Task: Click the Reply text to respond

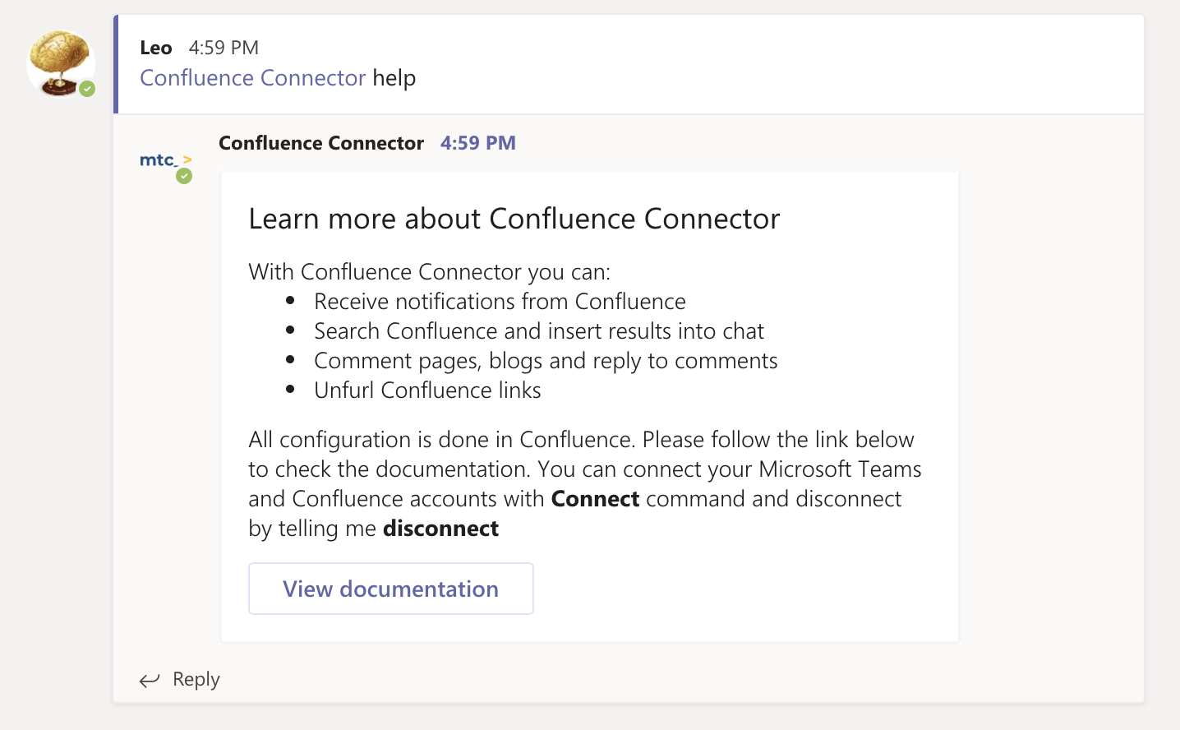Action: (x=196, y=679)
